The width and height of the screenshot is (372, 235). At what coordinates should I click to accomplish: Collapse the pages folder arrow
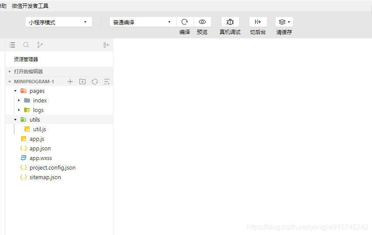(x=15, y=91)
